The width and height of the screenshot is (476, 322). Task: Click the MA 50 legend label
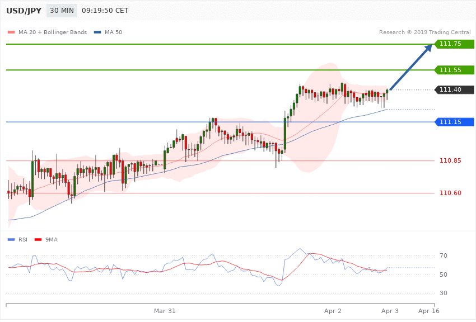pos(113,32)
